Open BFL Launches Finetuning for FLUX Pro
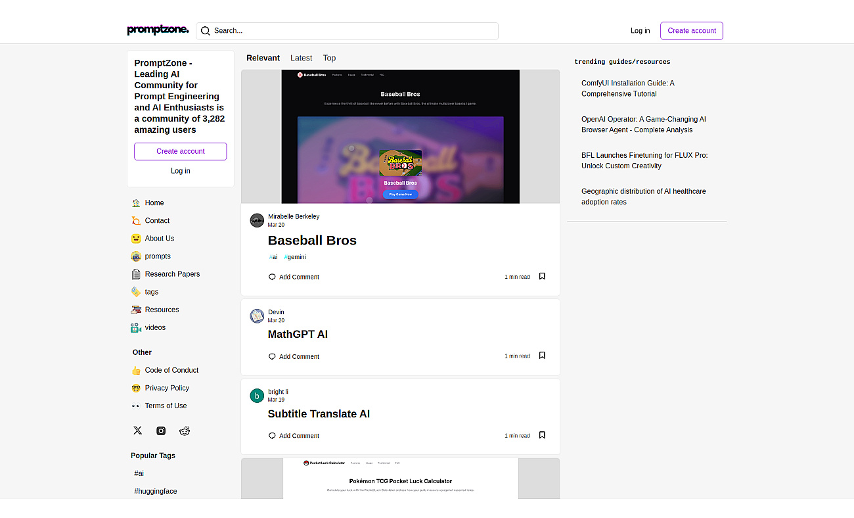This screenshot has height=518, width=854. pos(644,161)
